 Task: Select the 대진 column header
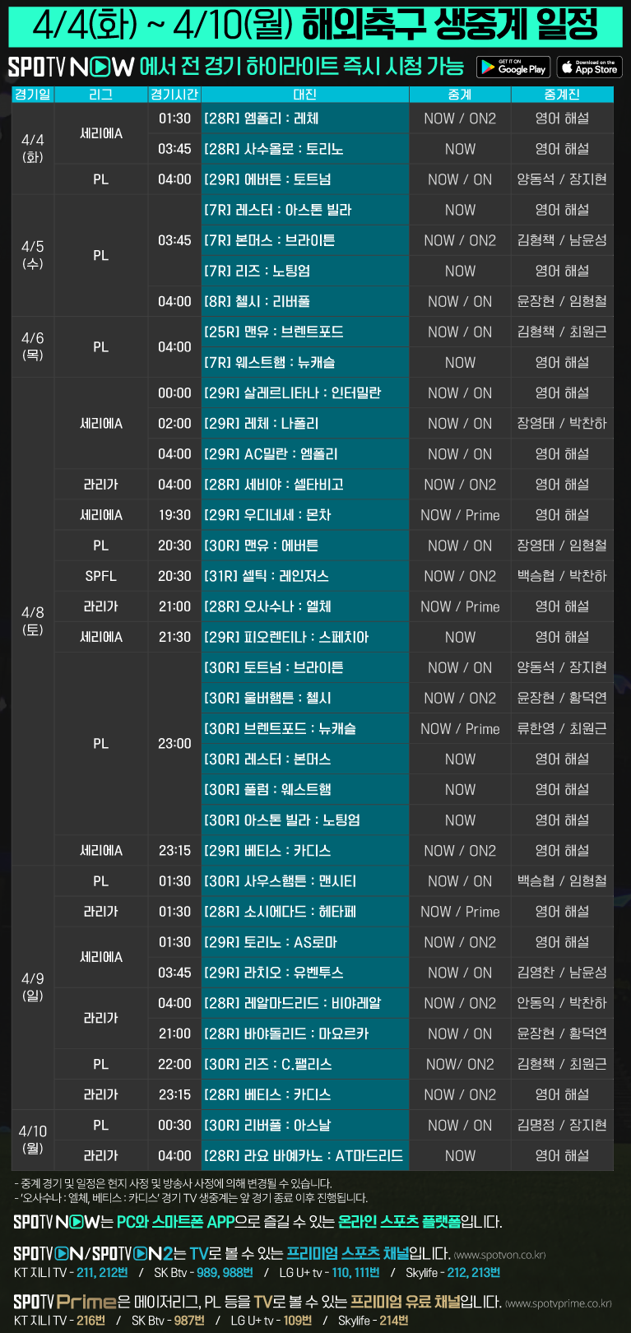(304, 95)
